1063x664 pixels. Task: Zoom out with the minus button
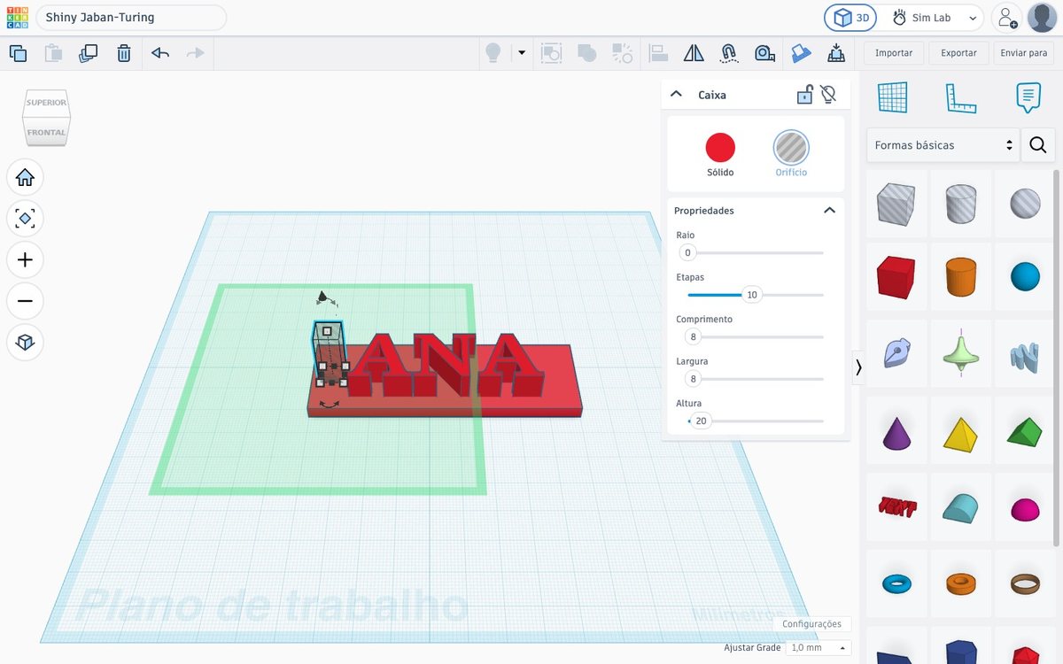[25, 301]
